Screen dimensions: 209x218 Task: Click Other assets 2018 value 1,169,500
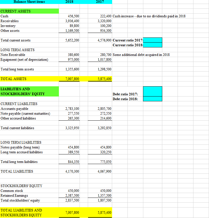72,31
